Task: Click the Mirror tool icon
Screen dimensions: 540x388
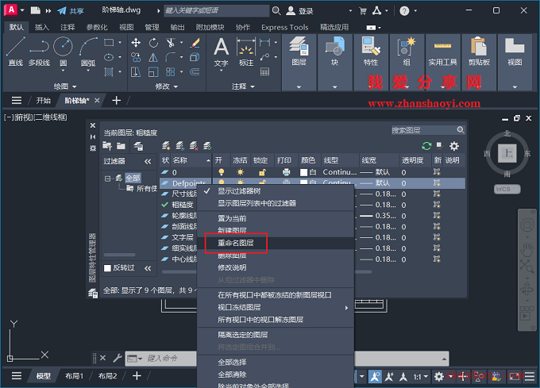Action: (153, 57)
